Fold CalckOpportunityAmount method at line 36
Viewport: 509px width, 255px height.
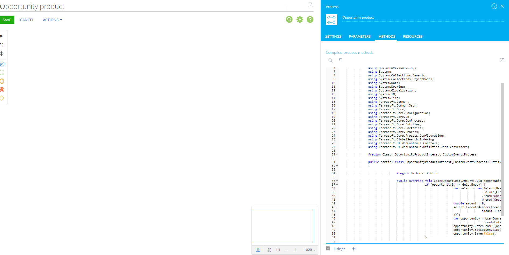tap(337, 181)
